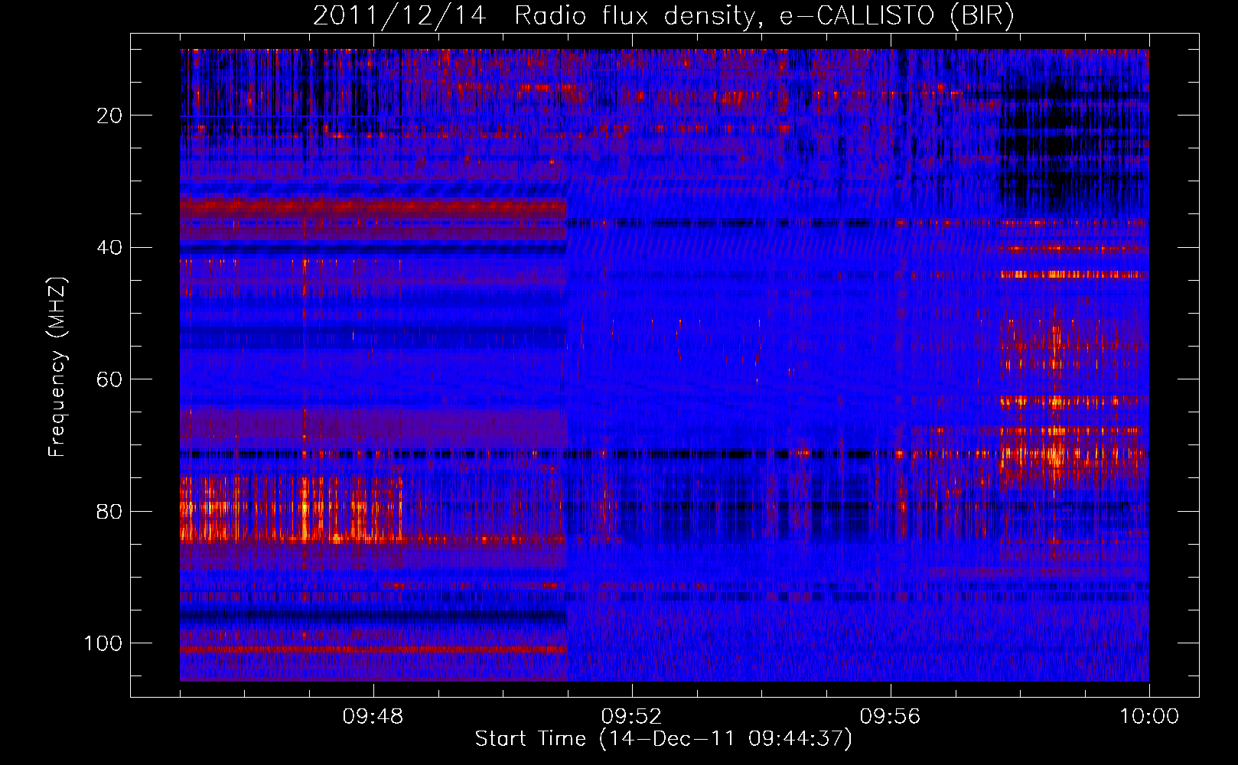Click the 09:56 time tick label

(x=891, y=717)
